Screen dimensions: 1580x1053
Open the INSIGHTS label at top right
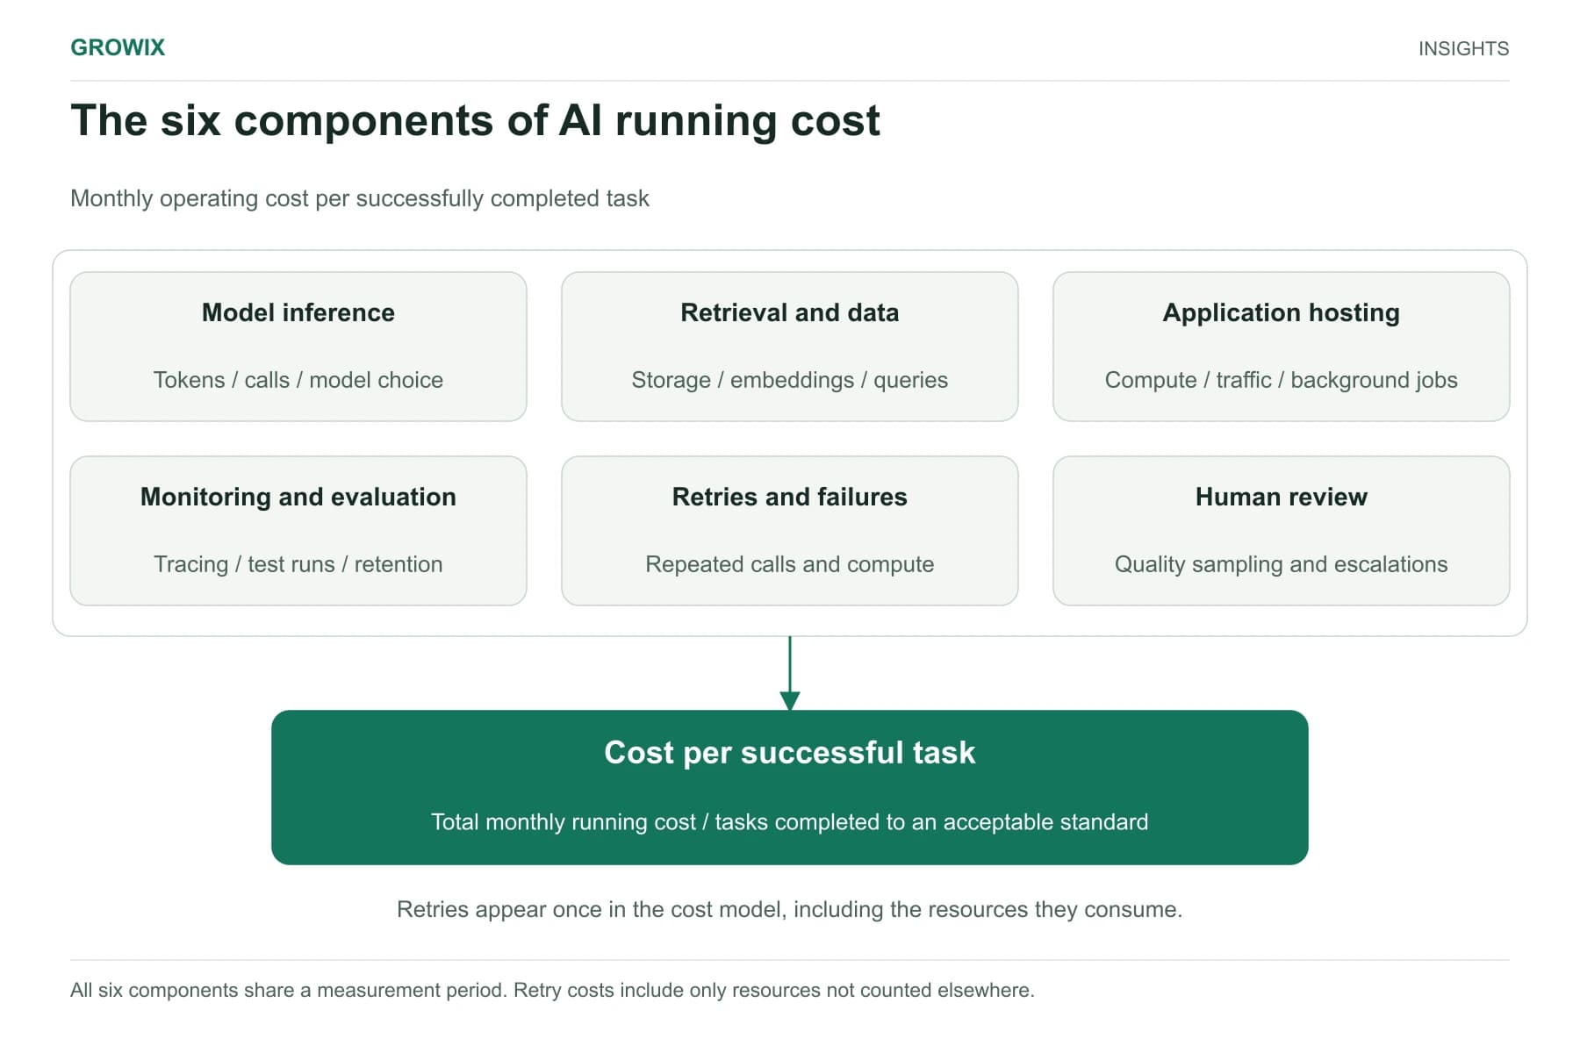tap(1463, 48)
